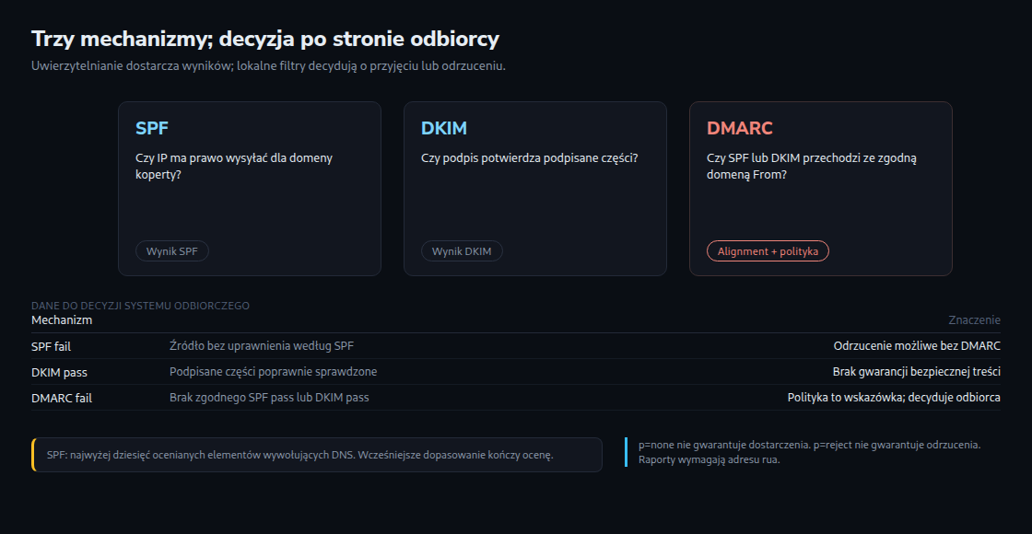
Task: Click the line 'Raporty wymagają adresu rua.'
Action: [709, 459]
